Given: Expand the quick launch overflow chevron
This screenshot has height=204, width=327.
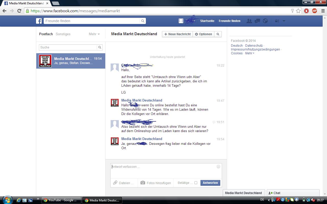Looking at the screenshot, I should click(x=38, y=199).
